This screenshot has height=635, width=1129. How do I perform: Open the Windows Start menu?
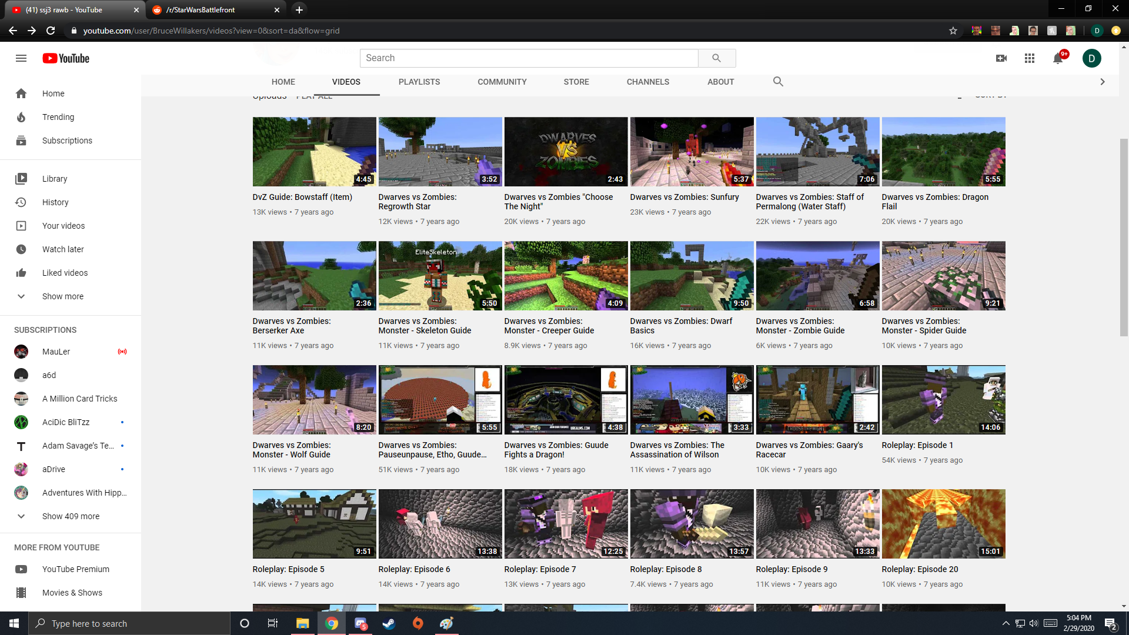click(x=14, y=623)
